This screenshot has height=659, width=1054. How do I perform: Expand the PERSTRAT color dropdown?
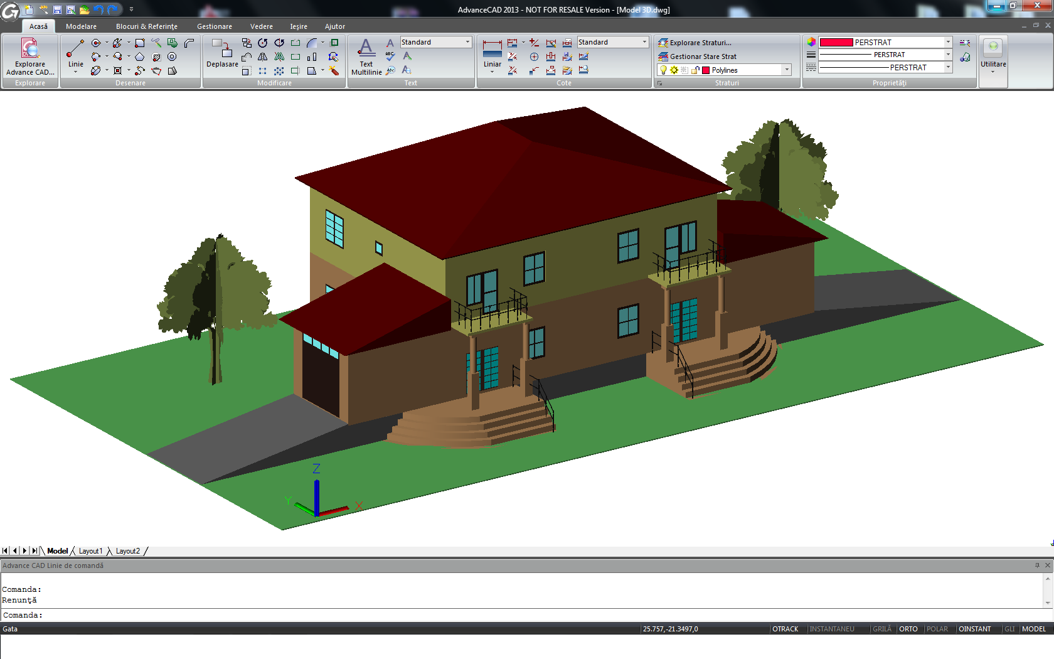pos(948,42)
